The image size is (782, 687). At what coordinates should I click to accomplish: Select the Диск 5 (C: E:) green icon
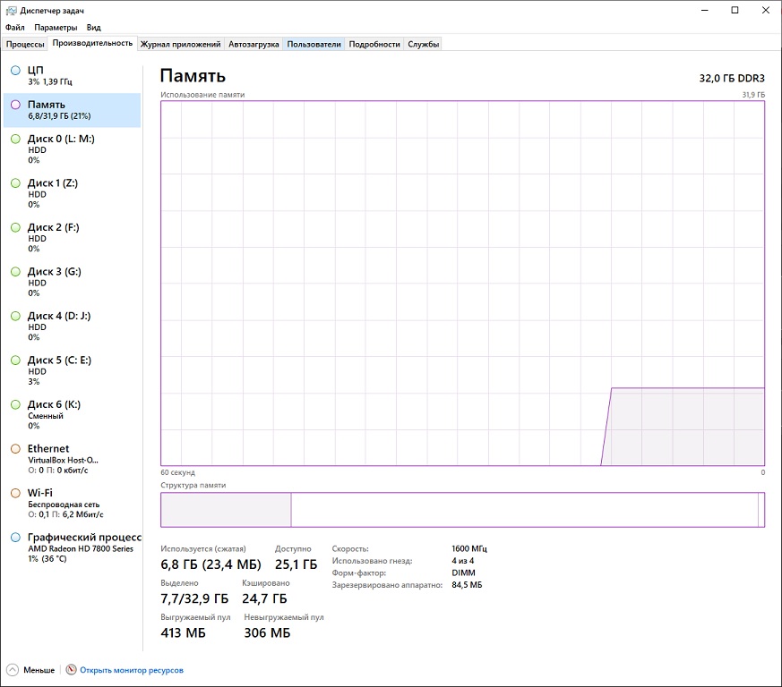[x=15, y=360]
